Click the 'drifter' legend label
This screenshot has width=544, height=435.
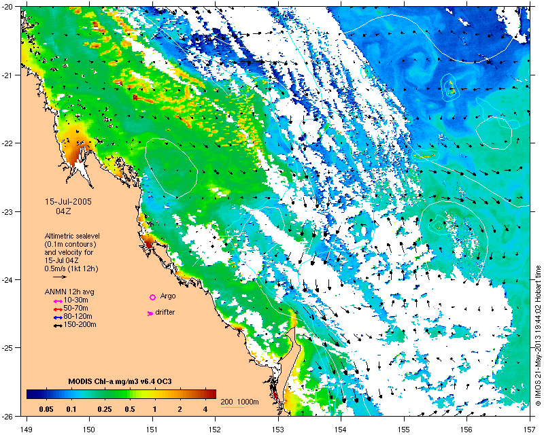(165, 312)
